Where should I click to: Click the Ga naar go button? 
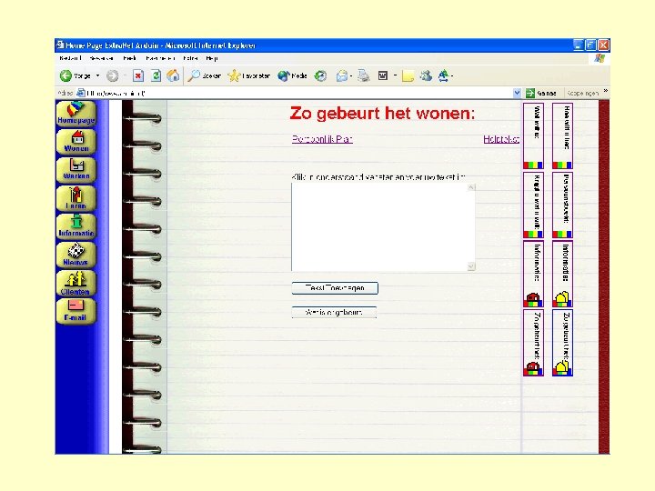coord(541,93)
